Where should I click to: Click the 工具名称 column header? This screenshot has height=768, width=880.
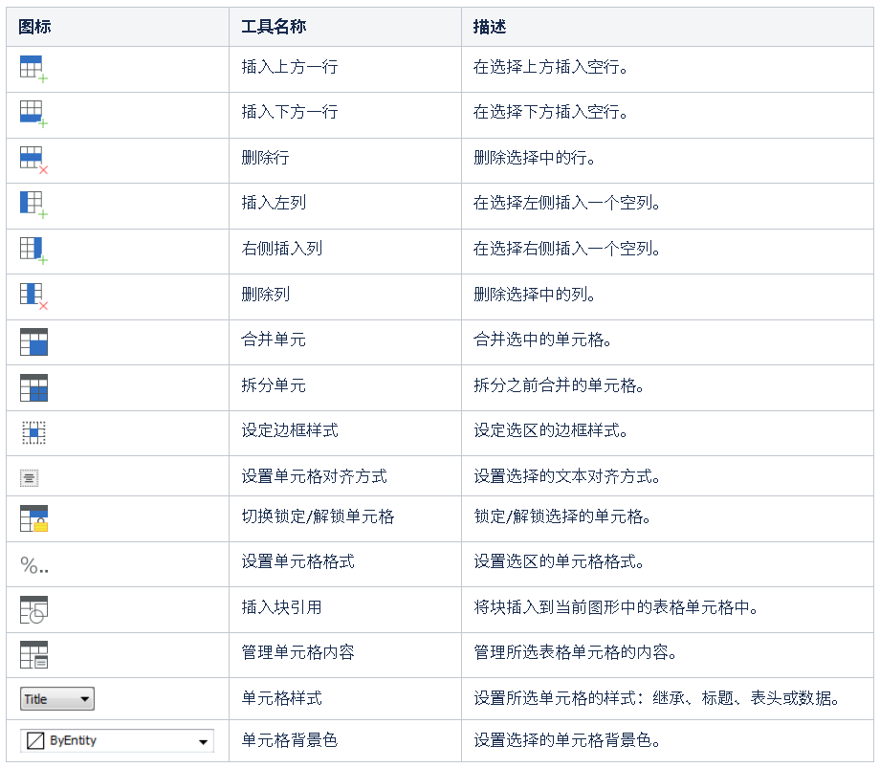click(x=274, y=27)
